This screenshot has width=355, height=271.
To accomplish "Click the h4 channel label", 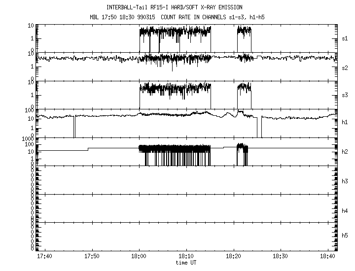I will [x=346, y=210].
